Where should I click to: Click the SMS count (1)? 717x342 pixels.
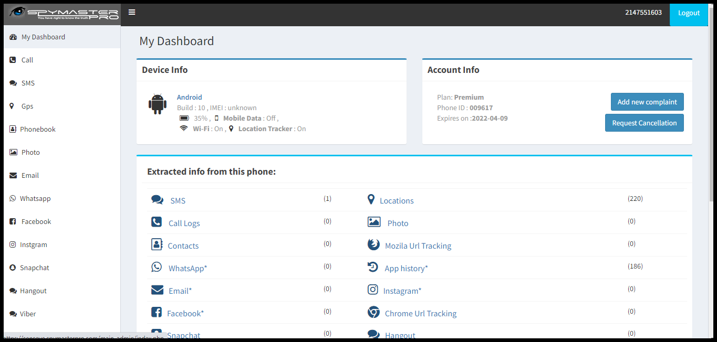coord(327,198)
